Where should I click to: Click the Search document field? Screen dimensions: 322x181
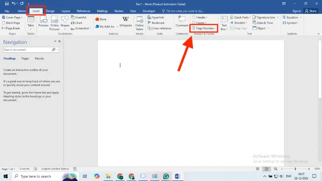pyautogui.click(x=27, y=49)
